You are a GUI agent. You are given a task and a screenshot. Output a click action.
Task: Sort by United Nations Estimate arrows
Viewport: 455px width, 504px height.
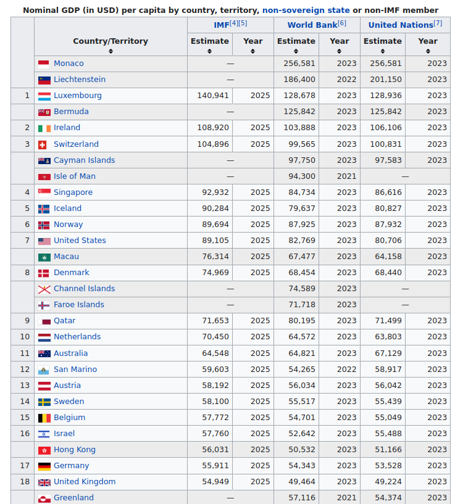pyautogui.click(x=383, y=51)
